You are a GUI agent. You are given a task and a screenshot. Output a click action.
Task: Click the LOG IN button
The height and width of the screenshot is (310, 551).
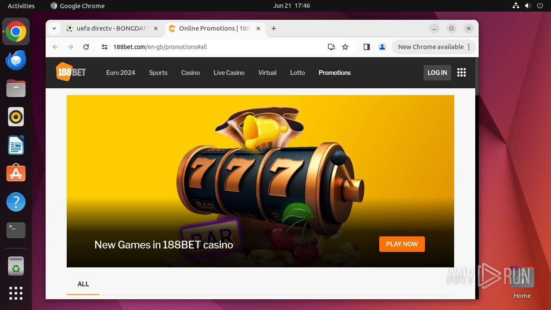[x=437, y=73]
